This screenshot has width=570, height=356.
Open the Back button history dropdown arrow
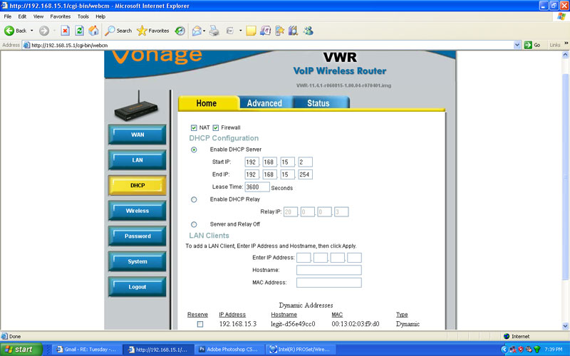pyautogui.click(x=31, y=31)
